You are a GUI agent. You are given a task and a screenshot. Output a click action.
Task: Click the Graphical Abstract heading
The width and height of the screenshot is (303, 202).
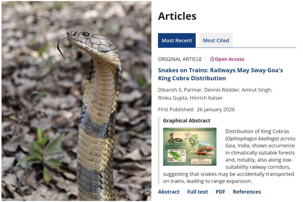187,121
